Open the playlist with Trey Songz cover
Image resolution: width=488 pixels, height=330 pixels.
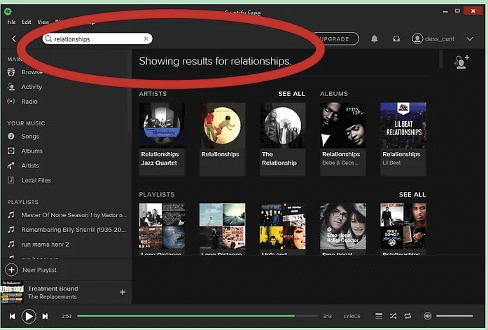click(x=403, y=229)
